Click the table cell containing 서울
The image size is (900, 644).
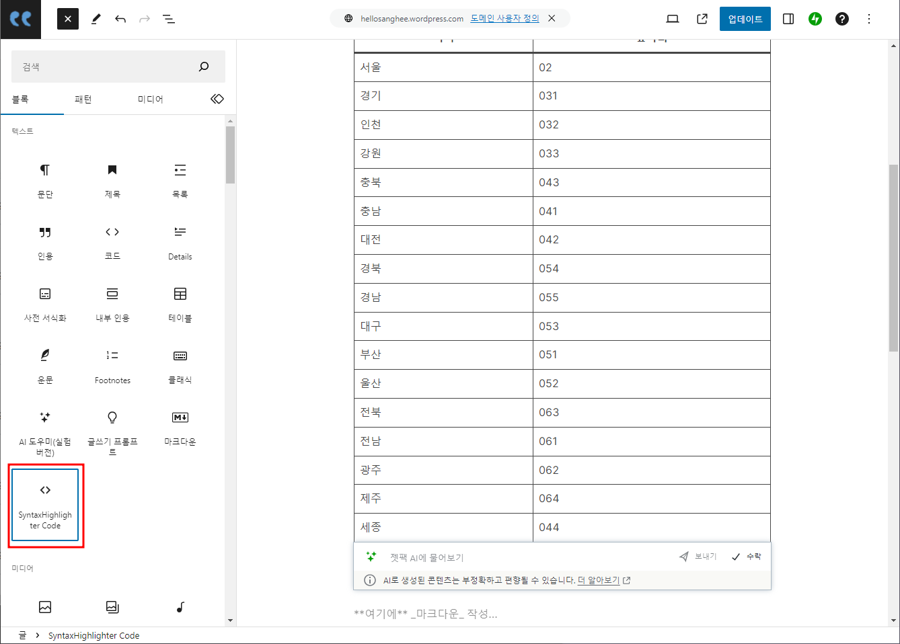click(x=443, y=67)
